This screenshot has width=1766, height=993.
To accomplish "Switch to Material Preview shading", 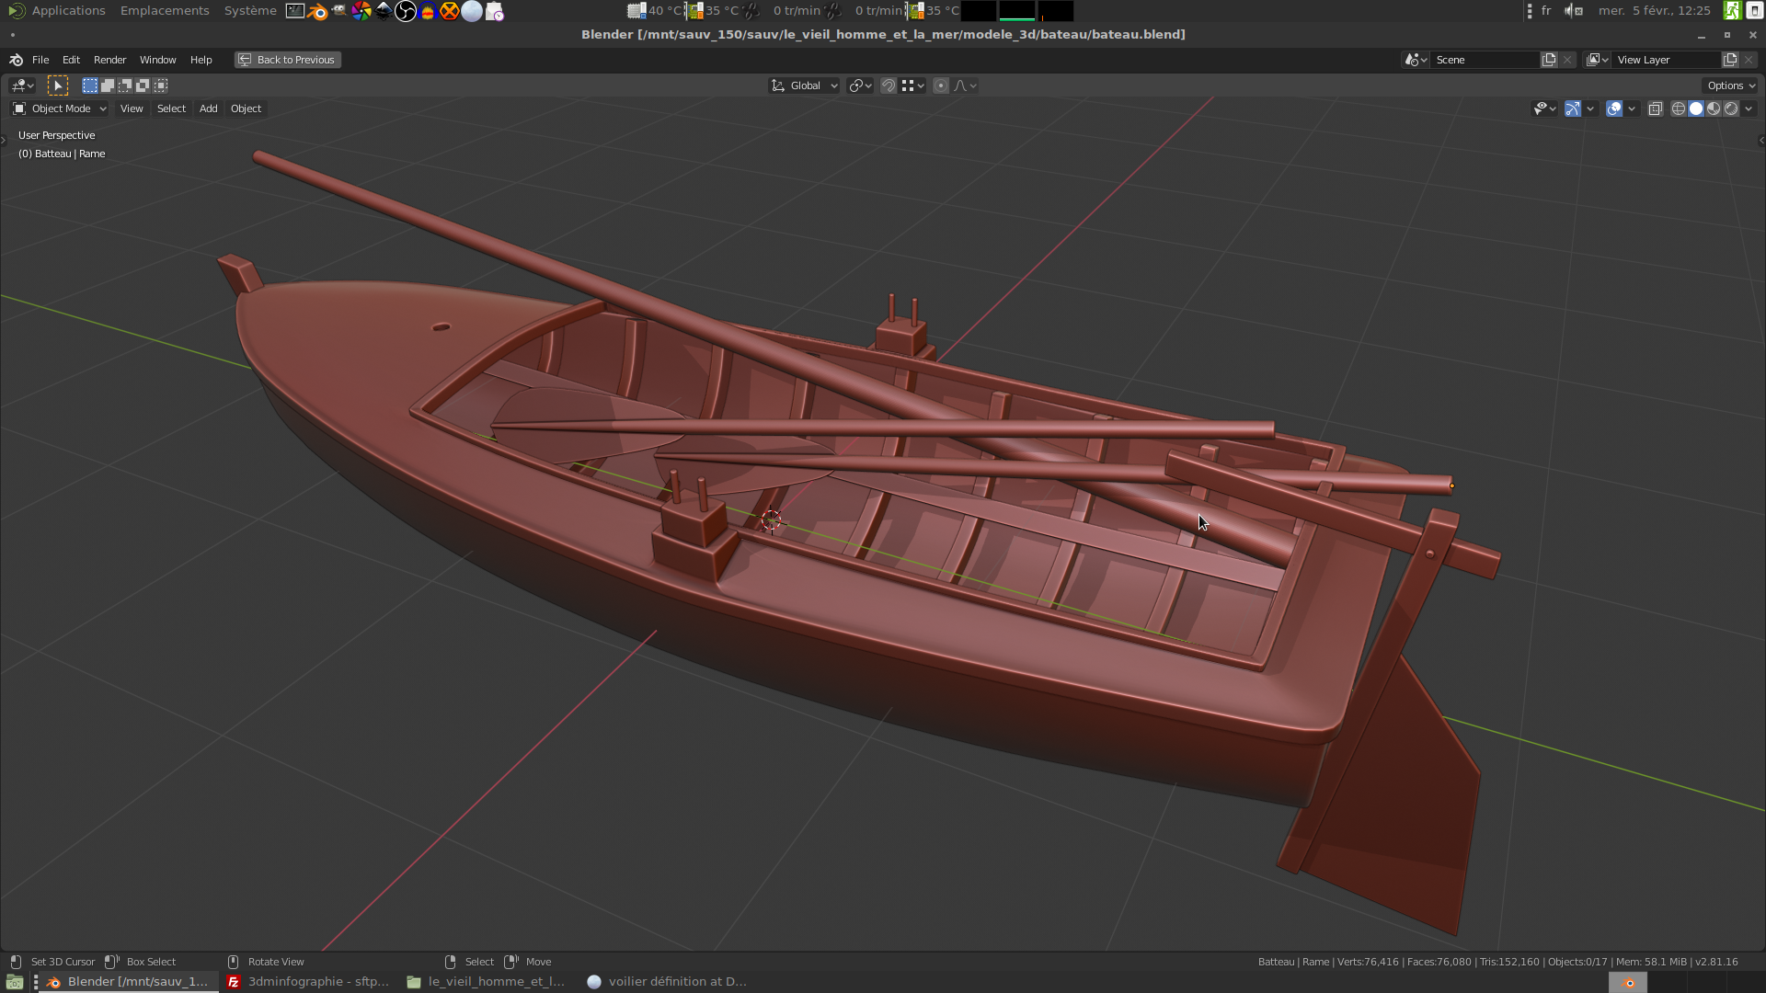I will point(1714,108).
